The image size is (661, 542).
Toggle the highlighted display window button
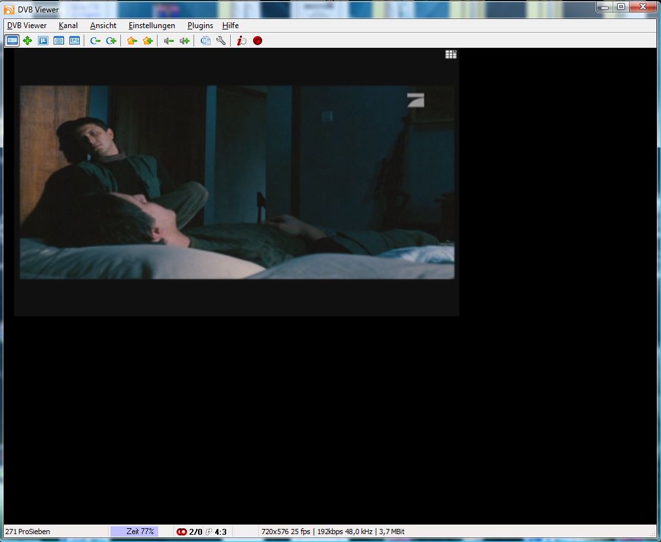(x=12, y=41)
